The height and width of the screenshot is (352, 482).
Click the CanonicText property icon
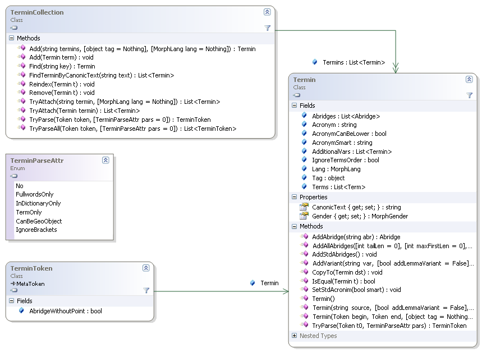(x=304, y=207)
